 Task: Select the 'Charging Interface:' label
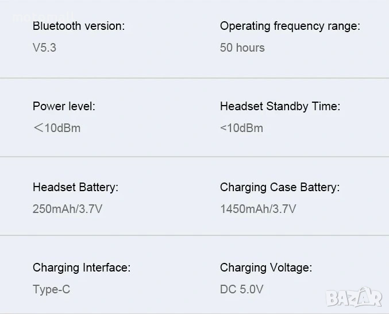[82, 268]
